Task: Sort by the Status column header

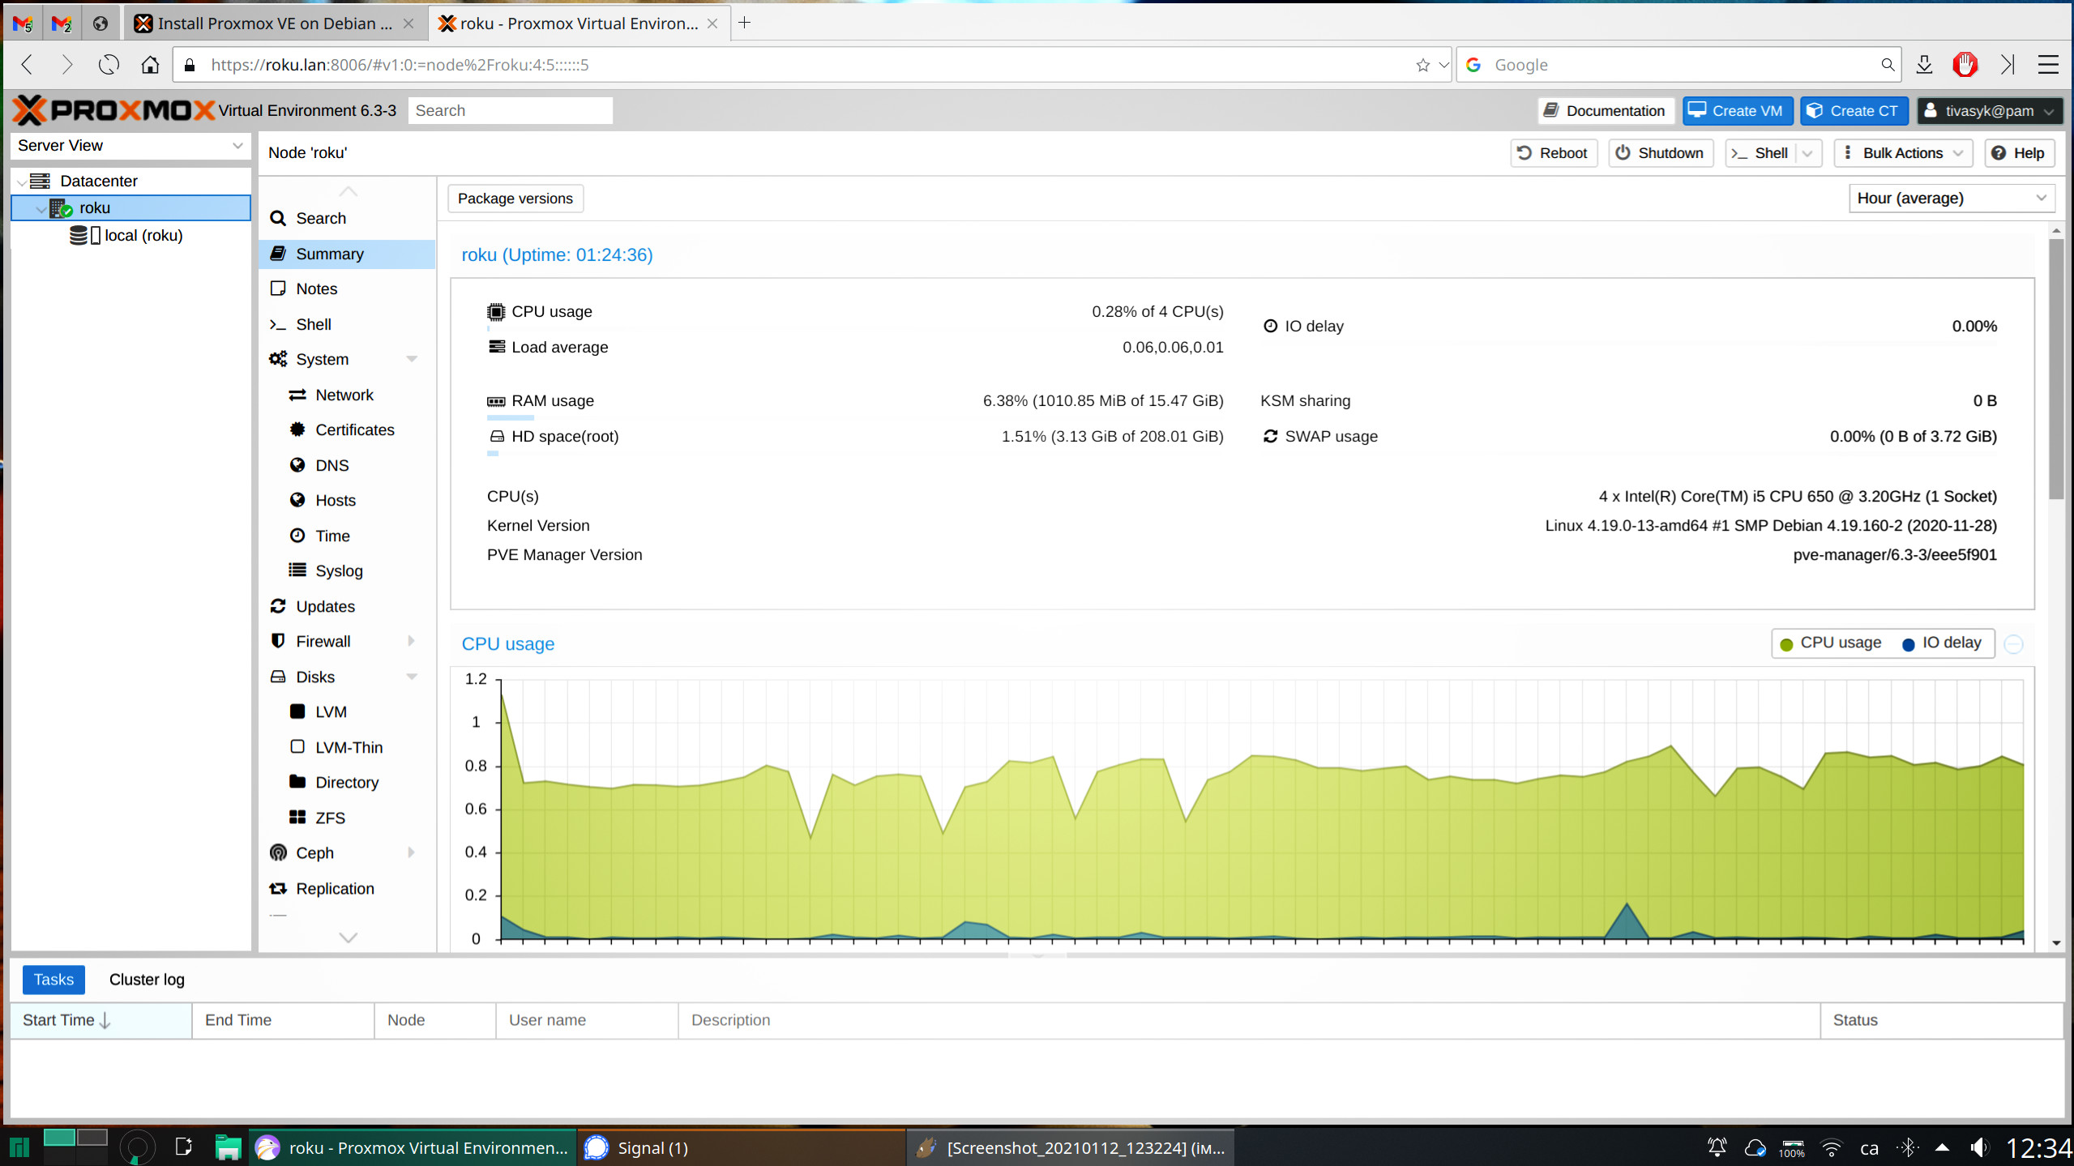Action: [1941, 1020]
